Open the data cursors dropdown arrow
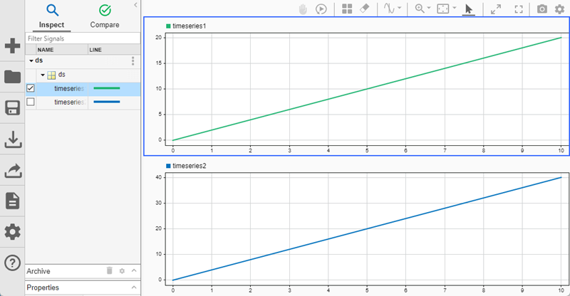 (400, 8)
